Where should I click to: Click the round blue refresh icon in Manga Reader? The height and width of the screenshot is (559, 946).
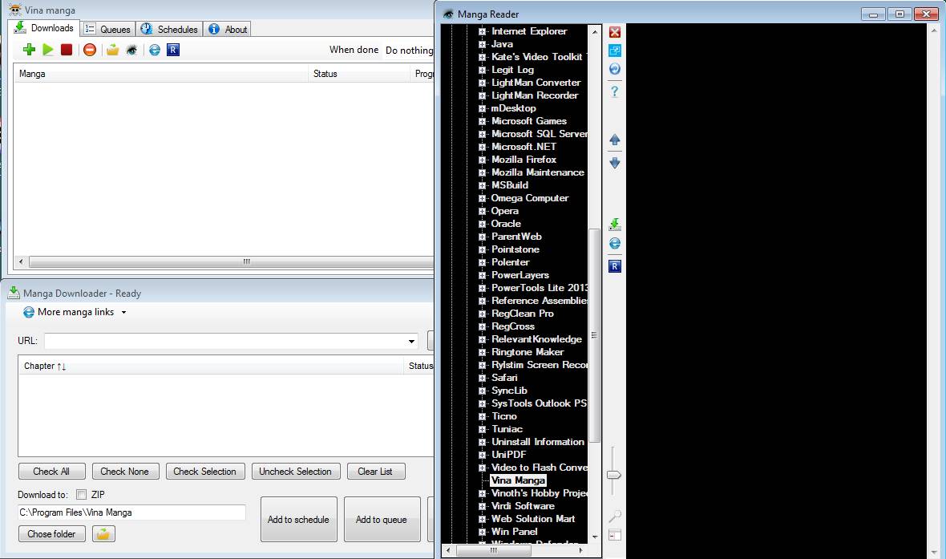point(615,69)
